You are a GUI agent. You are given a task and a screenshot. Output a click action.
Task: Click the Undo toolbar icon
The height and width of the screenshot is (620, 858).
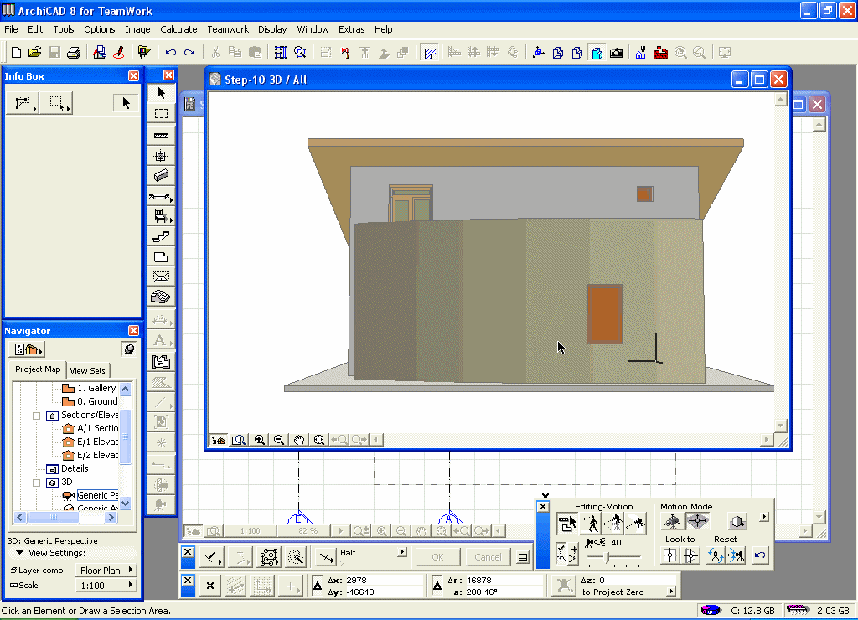point(171,52)
